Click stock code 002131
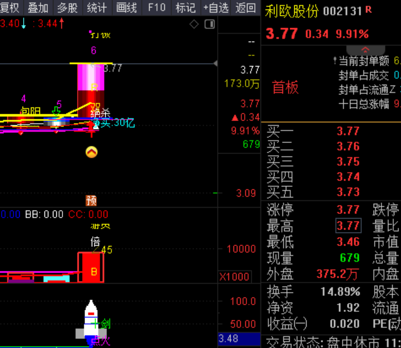401x348 pixels. pyautogui.click(x=343, y=11)
